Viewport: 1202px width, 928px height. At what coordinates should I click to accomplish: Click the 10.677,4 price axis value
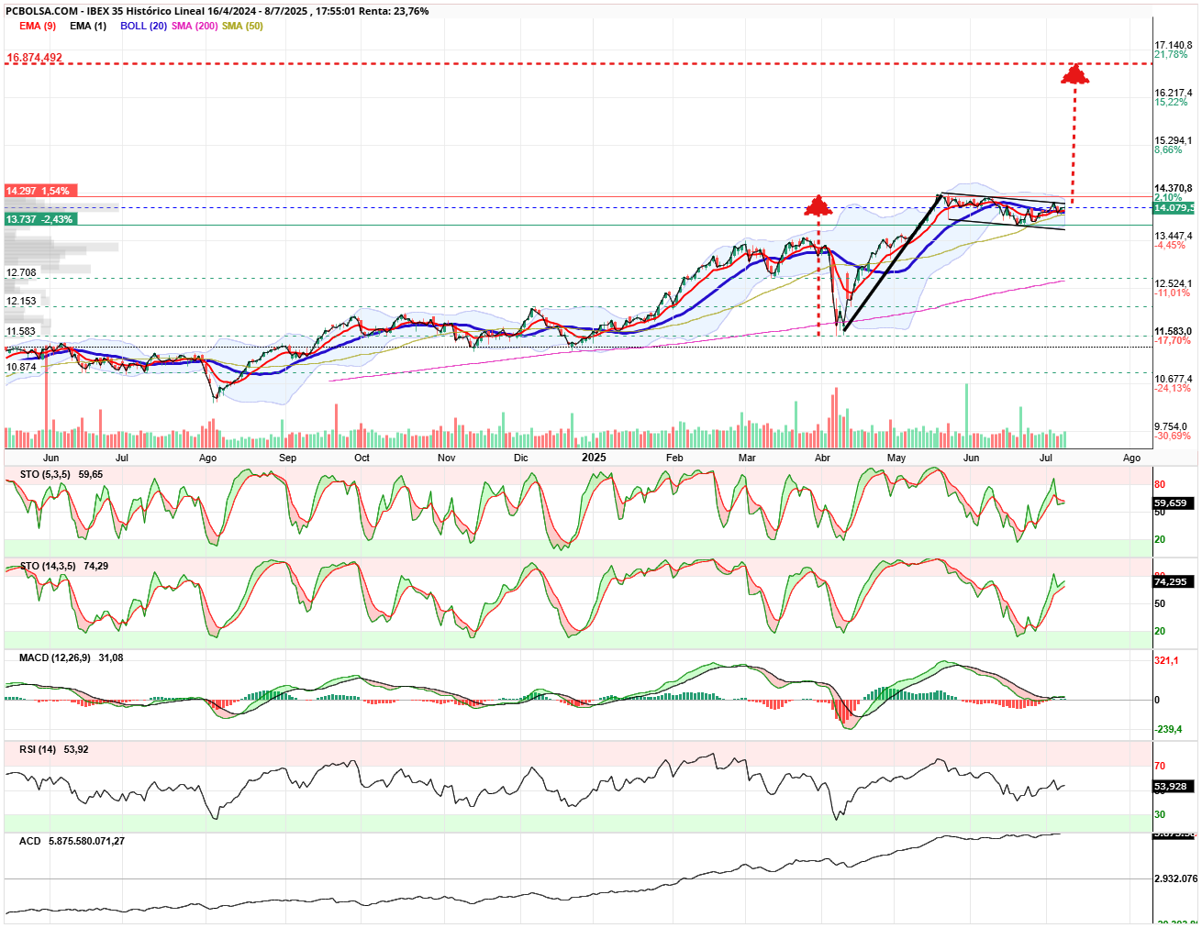(x=1174, y=379)
